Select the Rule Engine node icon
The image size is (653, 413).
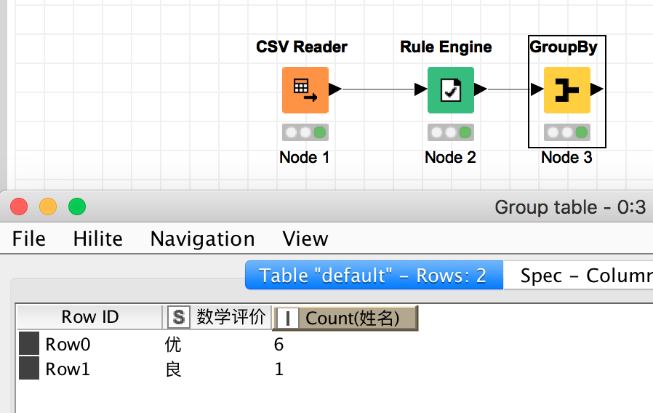[451, 90]
